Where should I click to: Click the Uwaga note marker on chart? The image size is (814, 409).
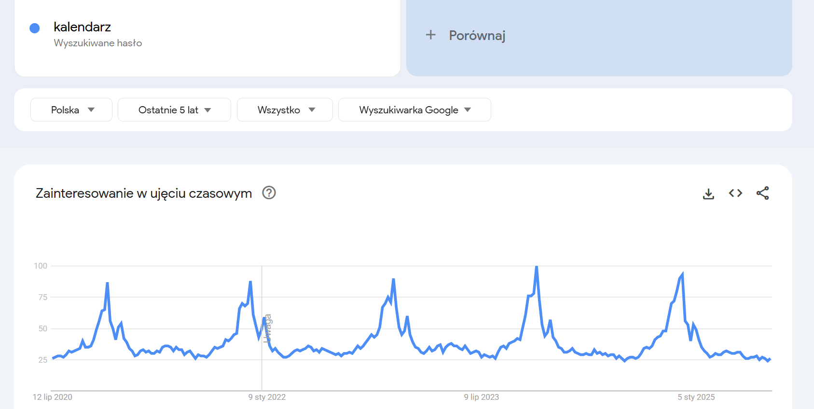point(268,328)
